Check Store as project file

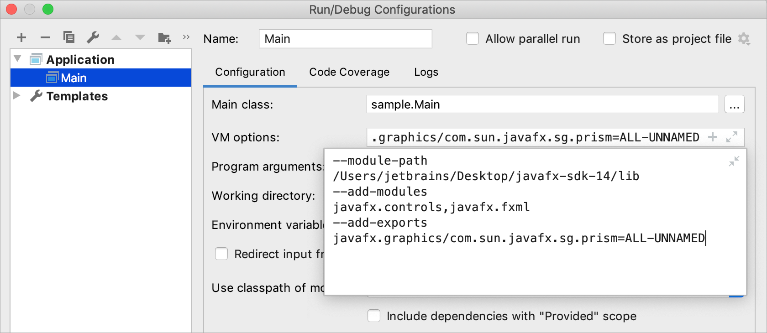pos(609,39)
